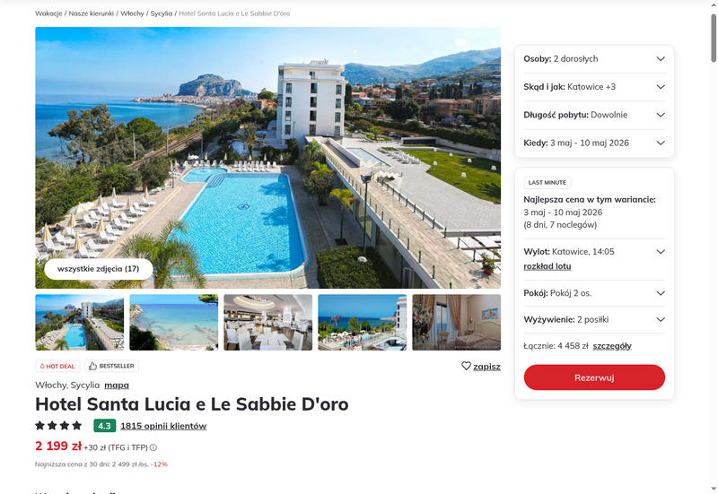The image size is (718, 494).
Task: Go to the Sycylia breadcrumb
Action: pyautogui.click(x=162, y=13)
